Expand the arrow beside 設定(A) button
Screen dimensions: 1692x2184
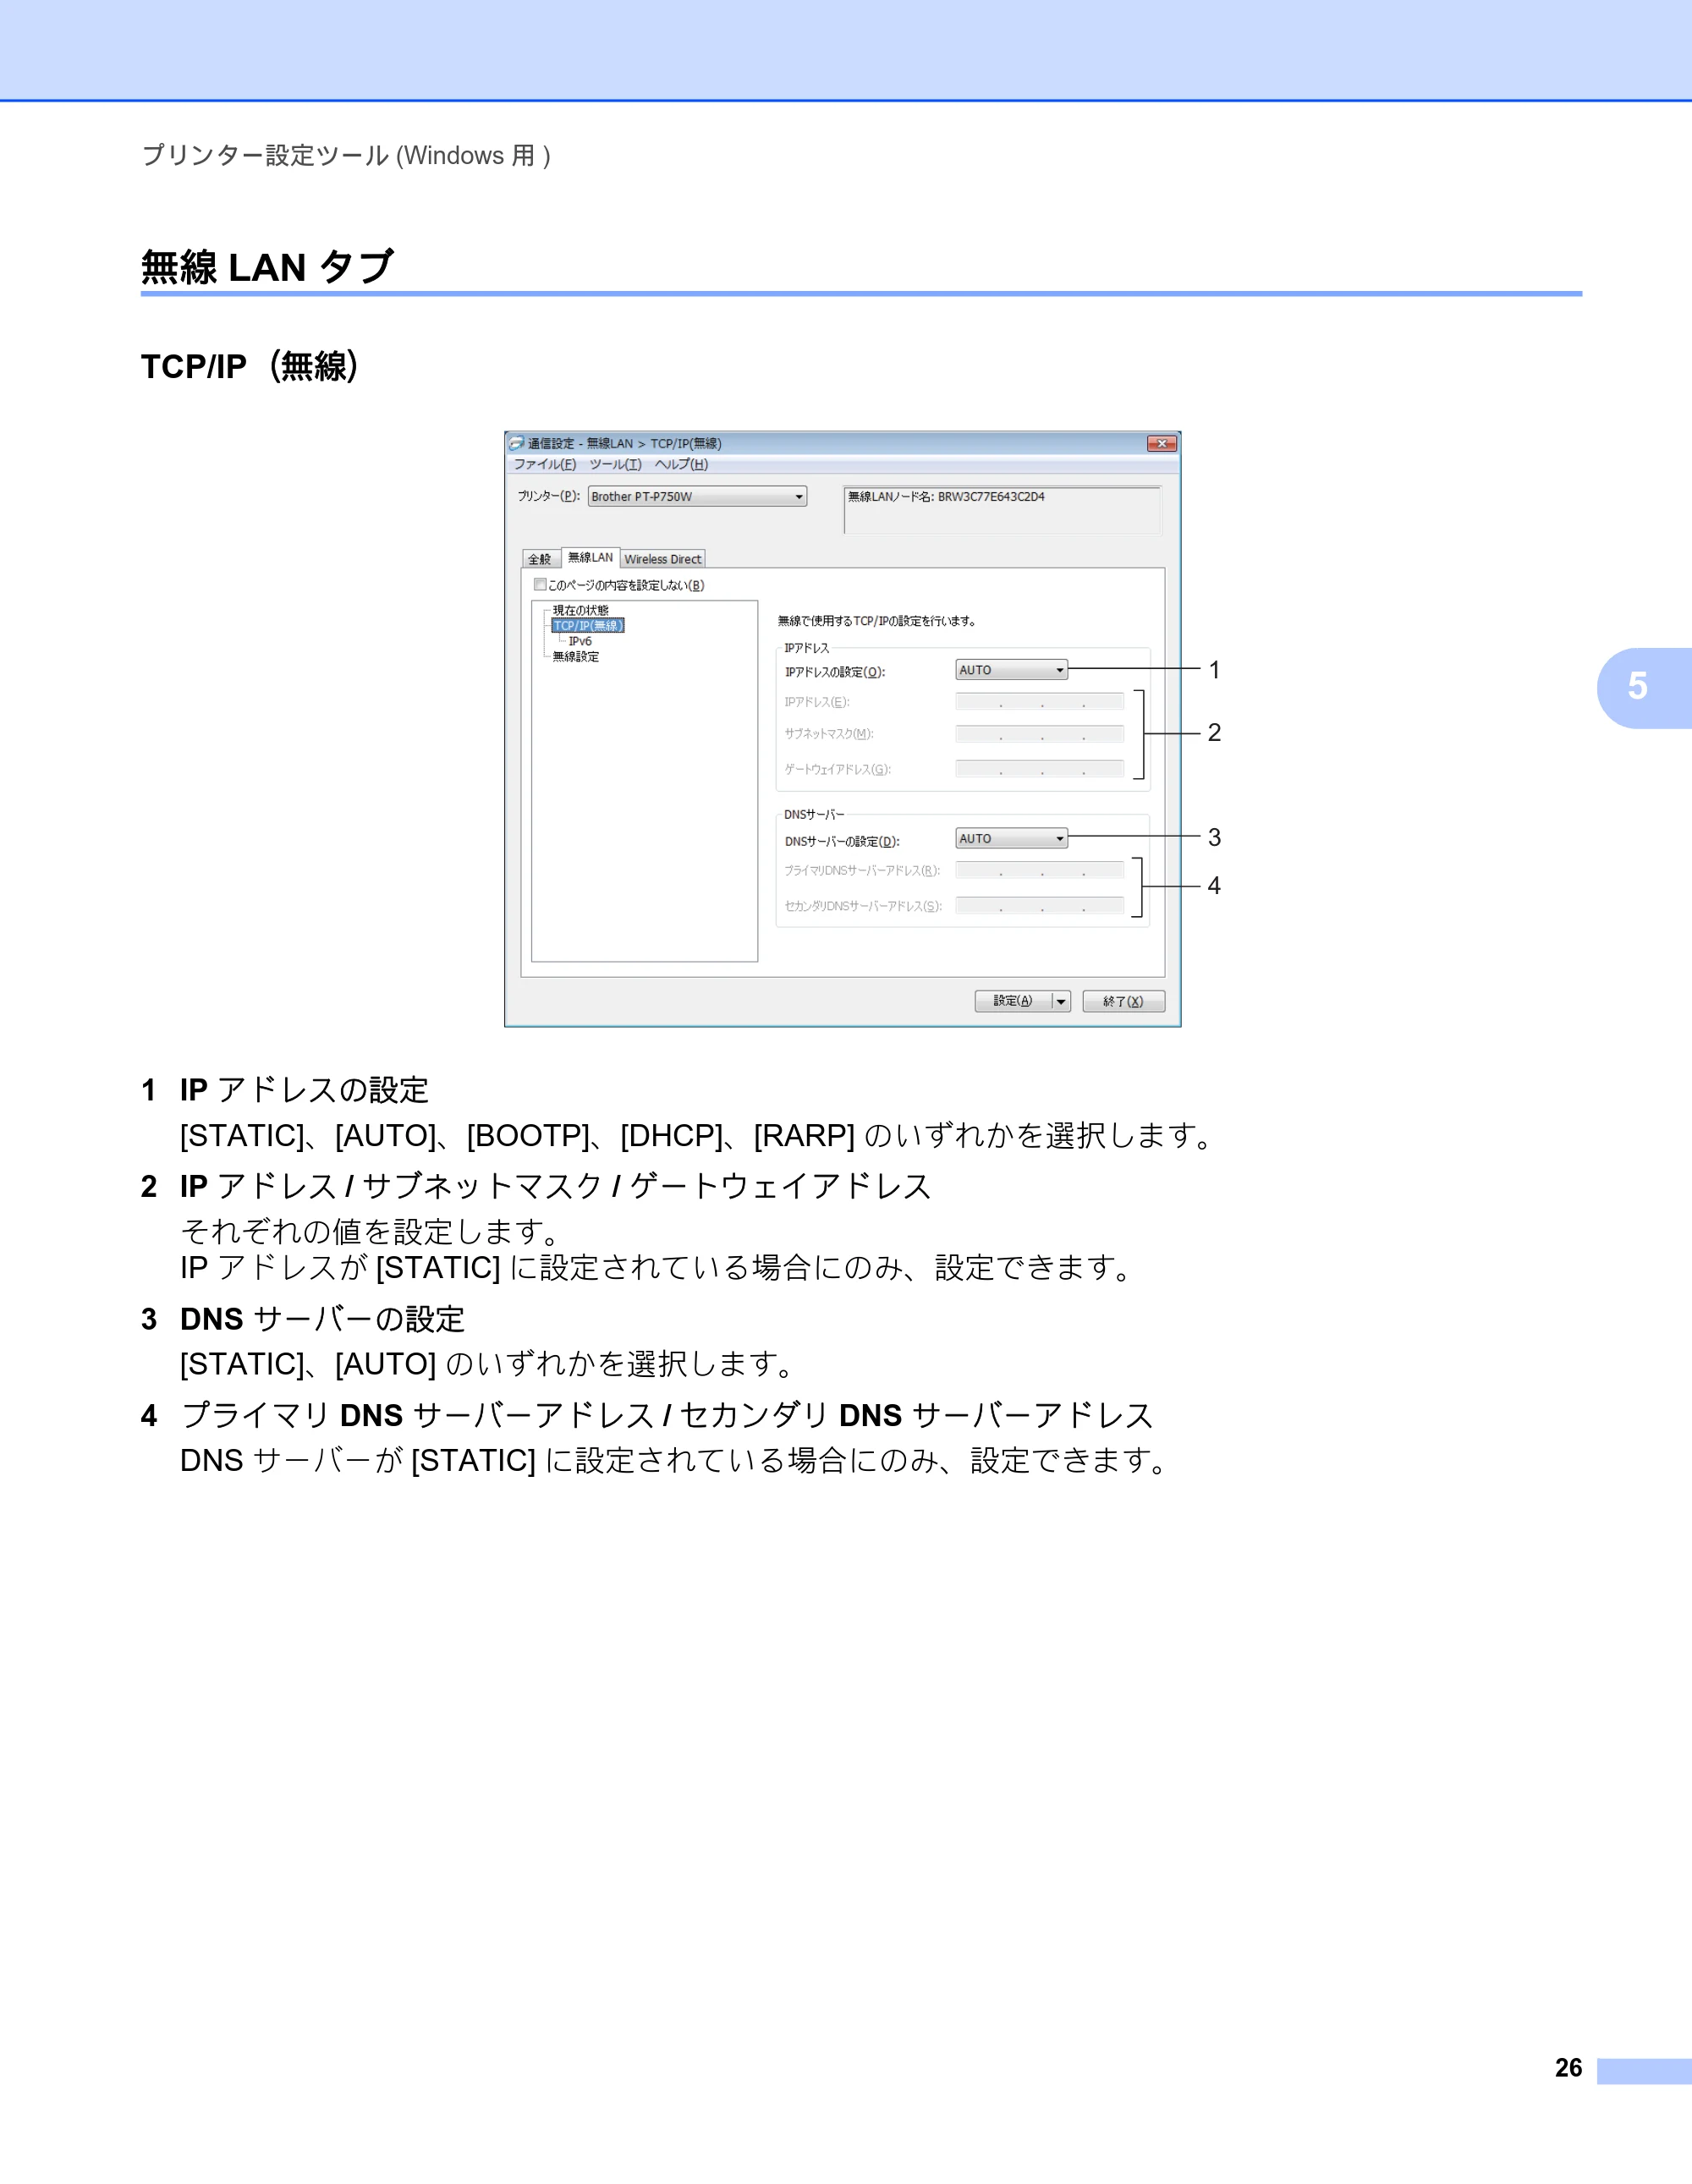(1061, 1001)
